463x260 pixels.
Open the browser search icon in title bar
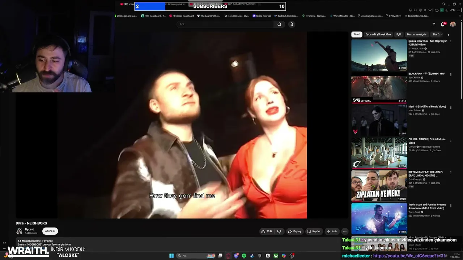coord(444,4)
